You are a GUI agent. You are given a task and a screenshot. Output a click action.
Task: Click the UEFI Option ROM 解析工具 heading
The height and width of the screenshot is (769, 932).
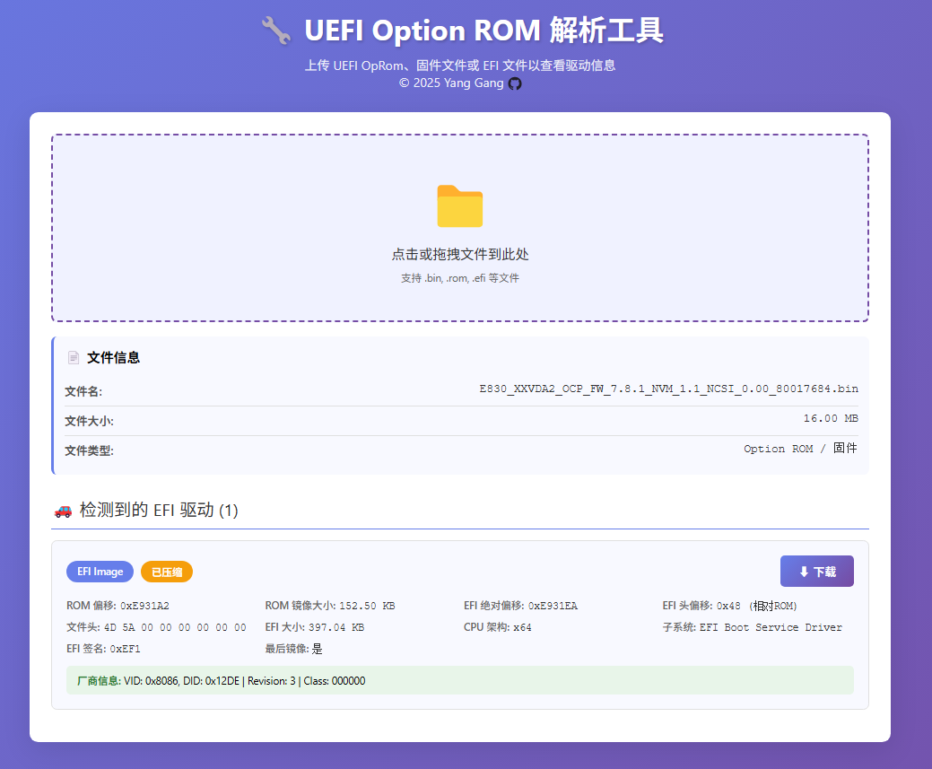pos(483,31)
